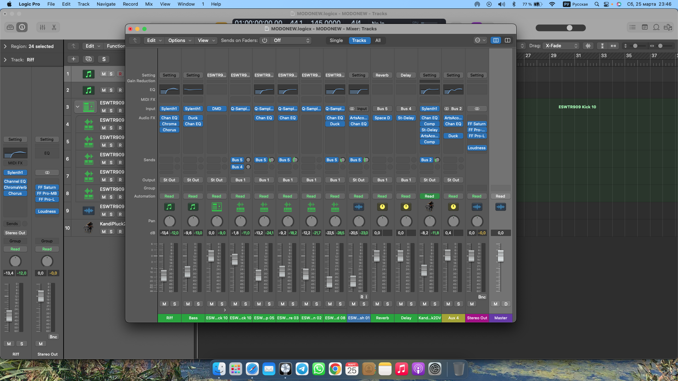Solo the Bass channel strip

(198, 304)
